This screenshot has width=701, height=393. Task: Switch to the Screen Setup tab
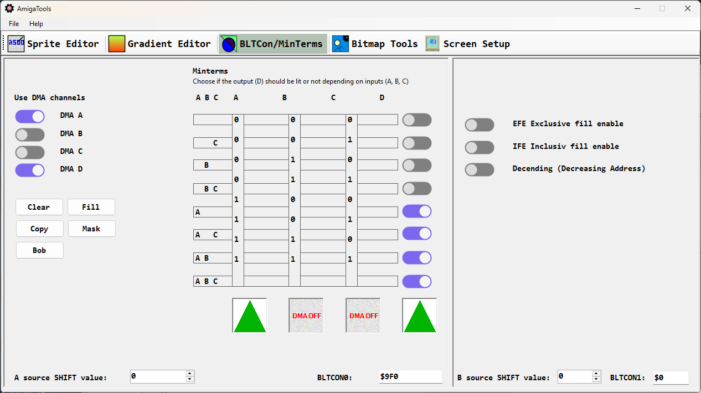coord(468,44)
